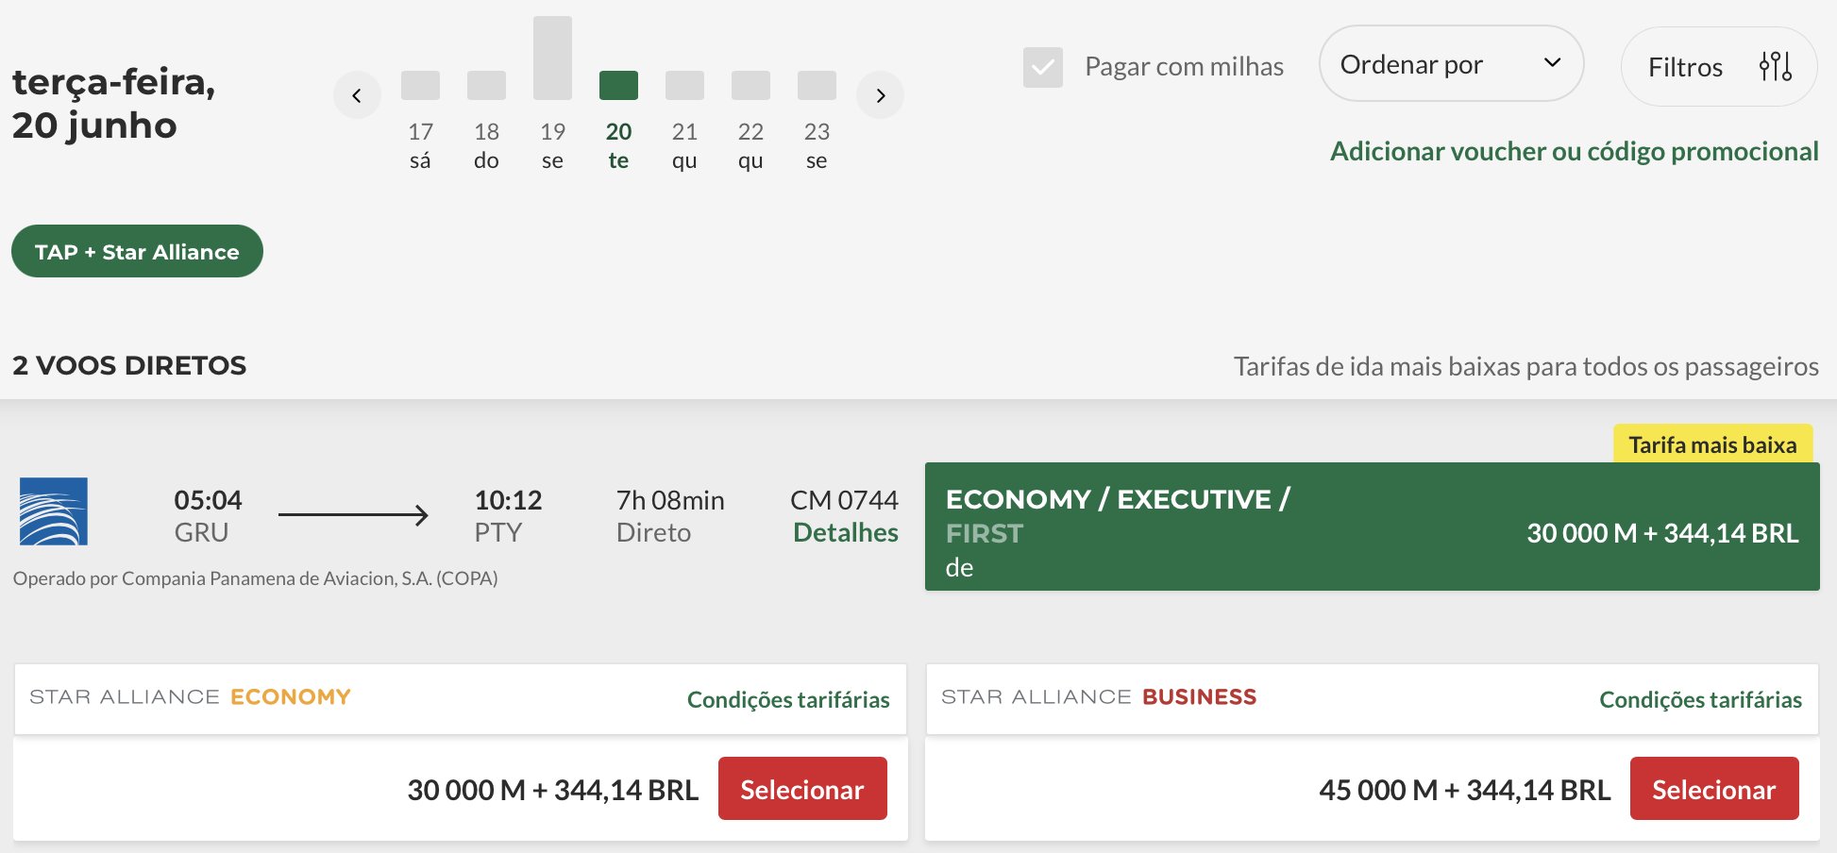Select the Star Alliance Business fare

pos(1714,789)
